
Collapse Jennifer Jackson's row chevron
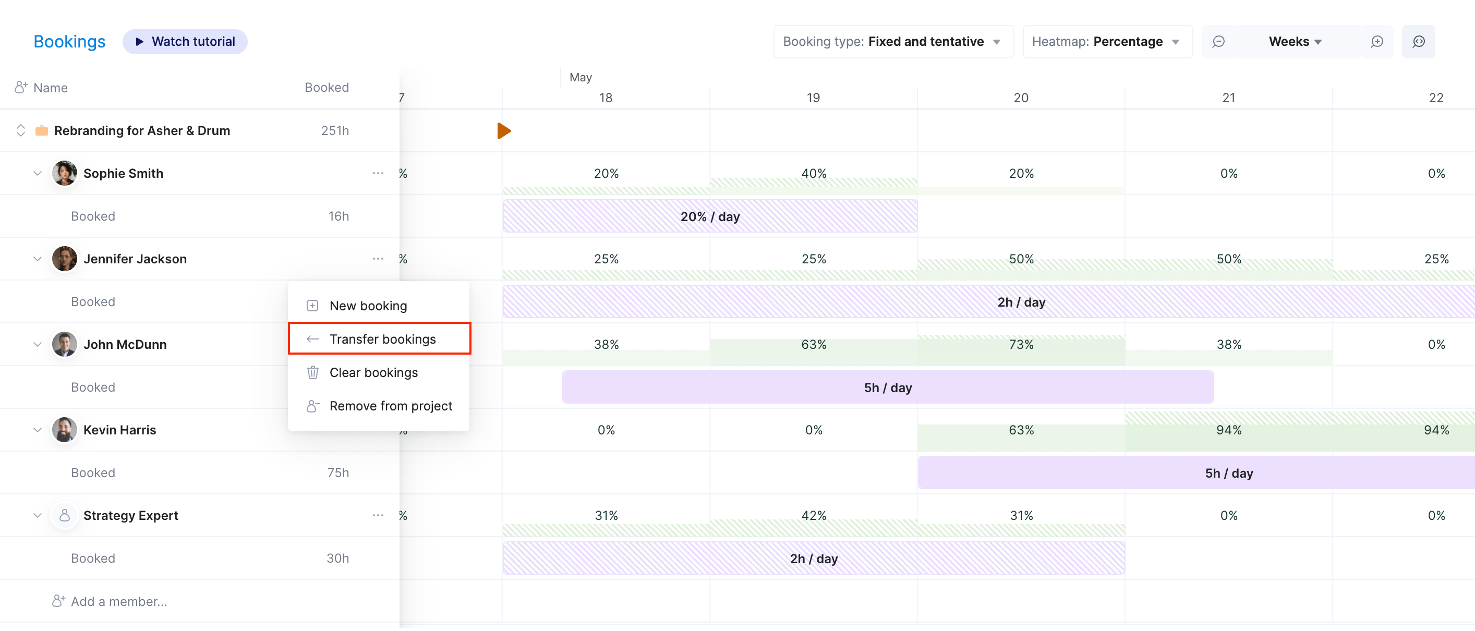(37, 259)
